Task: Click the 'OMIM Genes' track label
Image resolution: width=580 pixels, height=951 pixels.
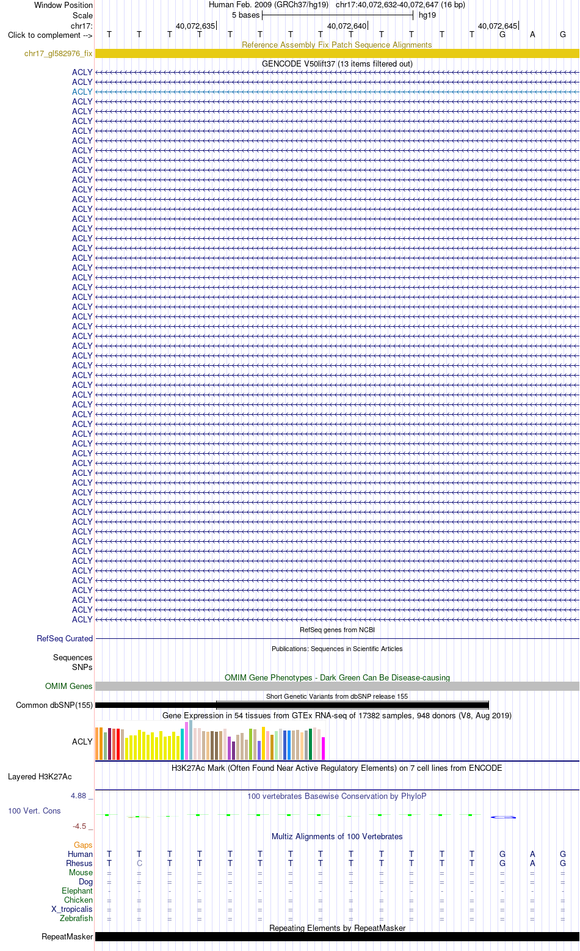Action: 69,687
